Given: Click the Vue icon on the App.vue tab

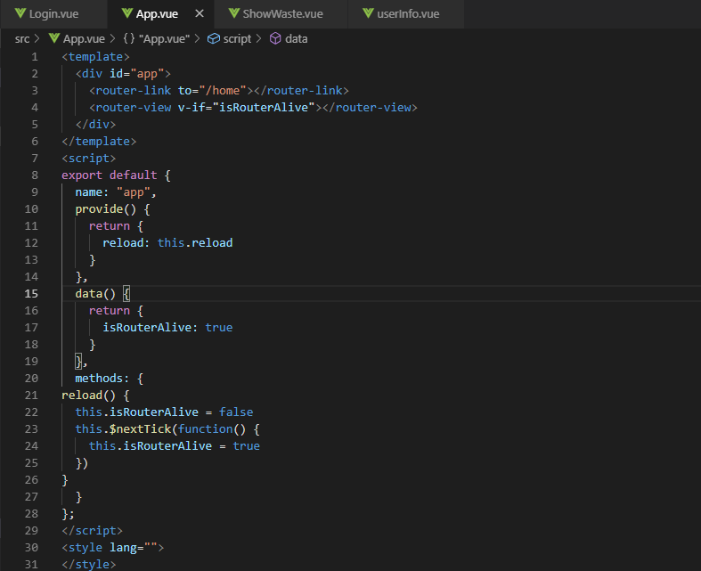Looking at the screenshot, I should coord(126,14).
